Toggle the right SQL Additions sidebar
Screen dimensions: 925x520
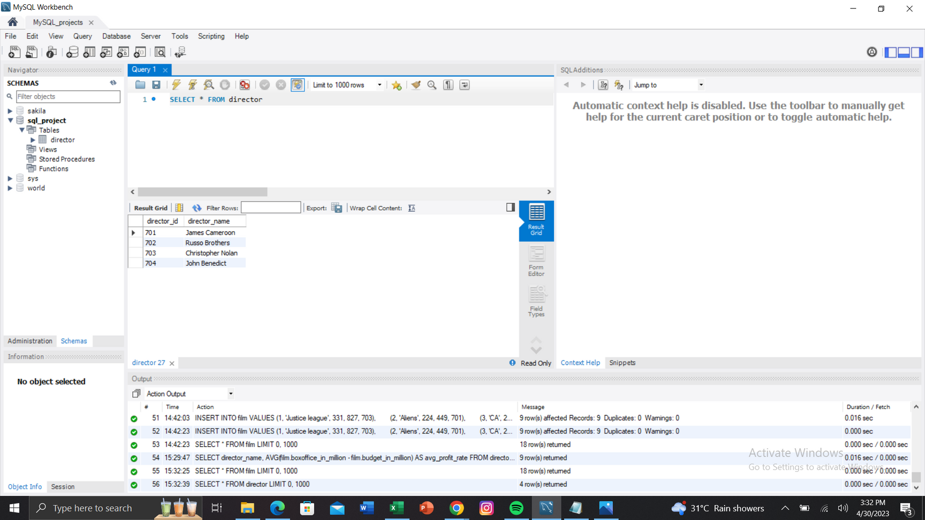[917, 52]
